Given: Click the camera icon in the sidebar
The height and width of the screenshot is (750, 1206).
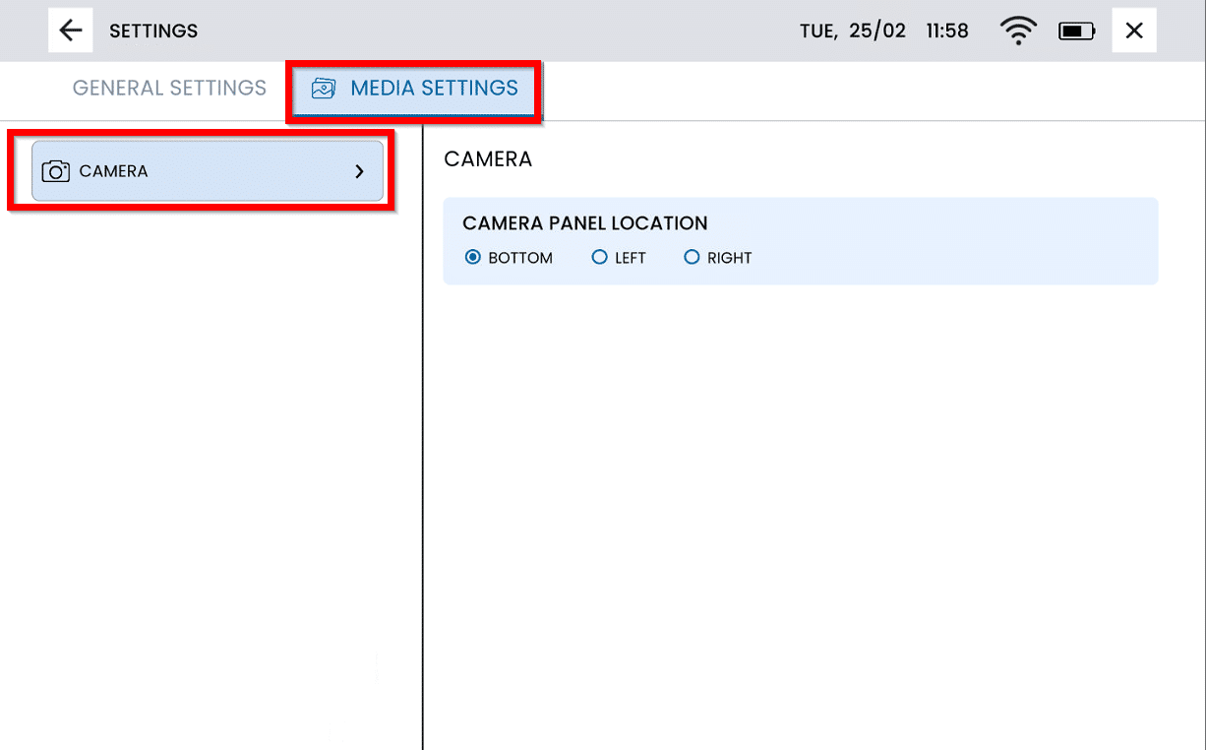Looking at the screenshot, I should (56, 171).
